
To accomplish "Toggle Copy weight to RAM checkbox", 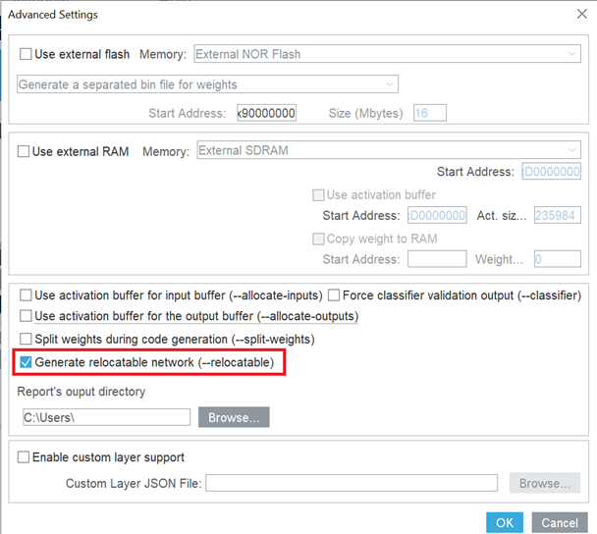I will click(x=318, y=239).
